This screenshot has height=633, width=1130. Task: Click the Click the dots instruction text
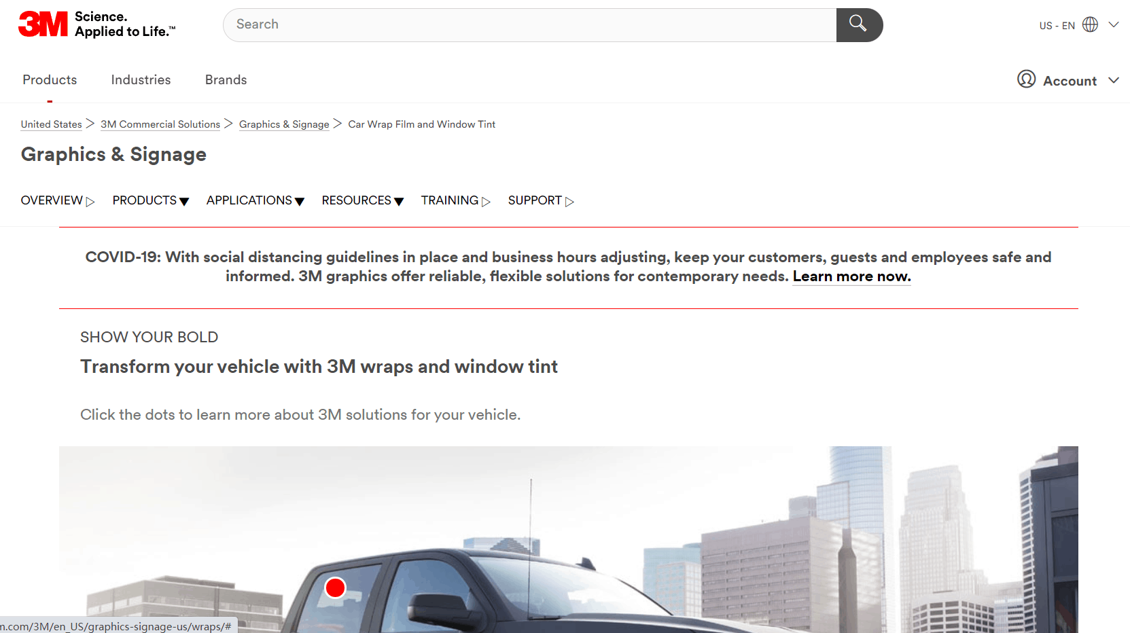point(300,415)
